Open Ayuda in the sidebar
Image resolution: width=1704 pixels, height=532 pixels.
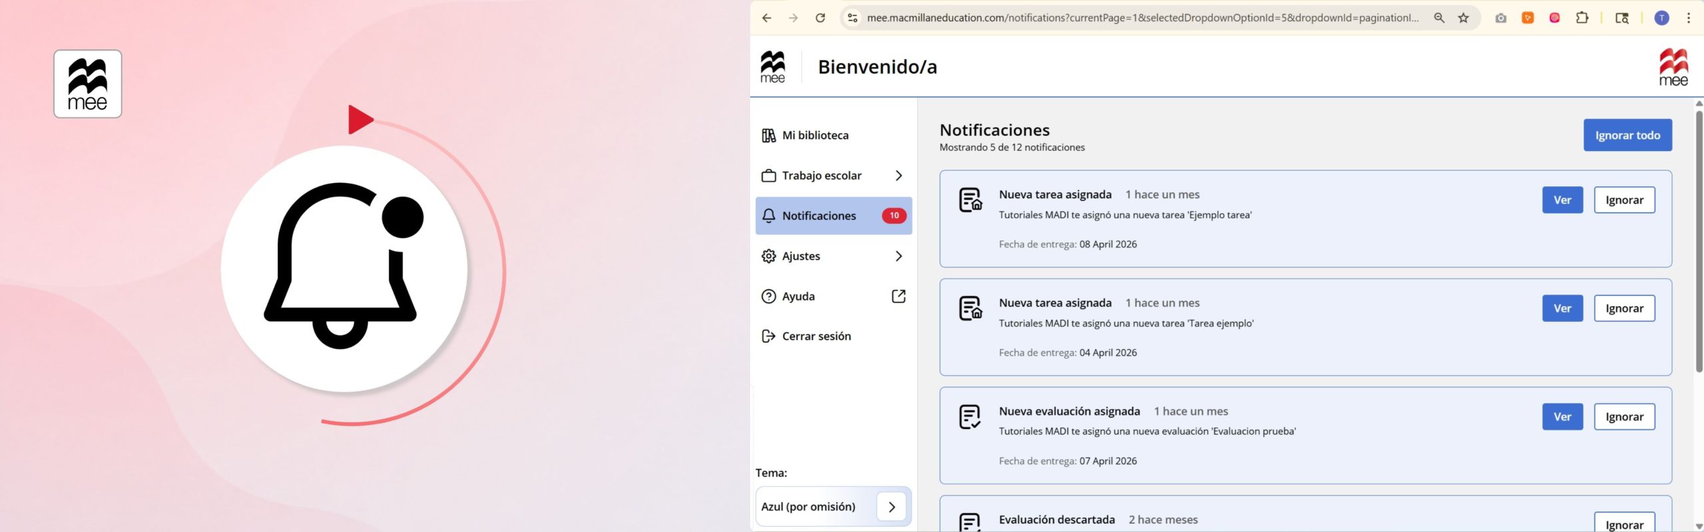(833, 296)
